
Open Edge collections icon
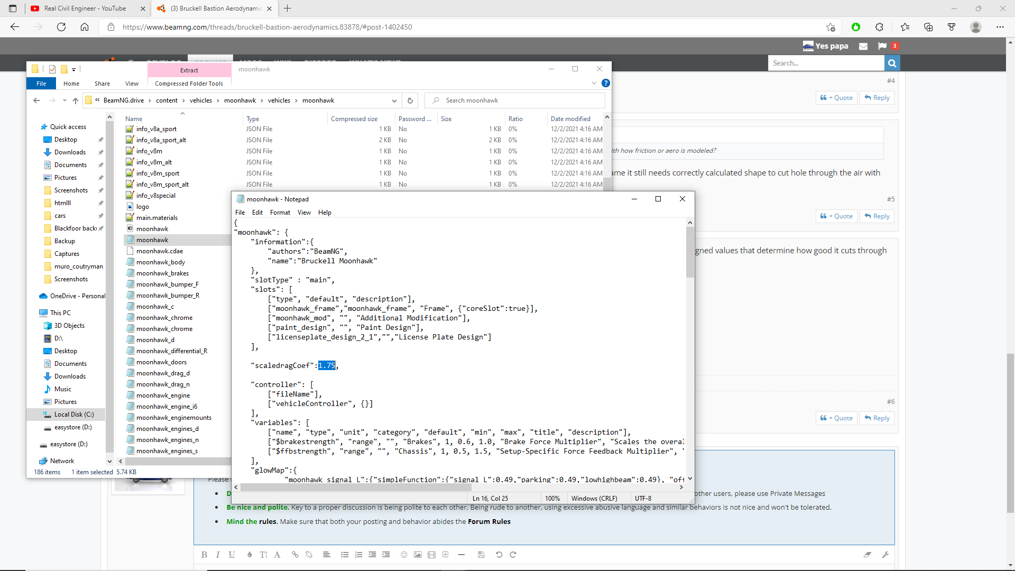pyautogui.click(x=928, y=27)
